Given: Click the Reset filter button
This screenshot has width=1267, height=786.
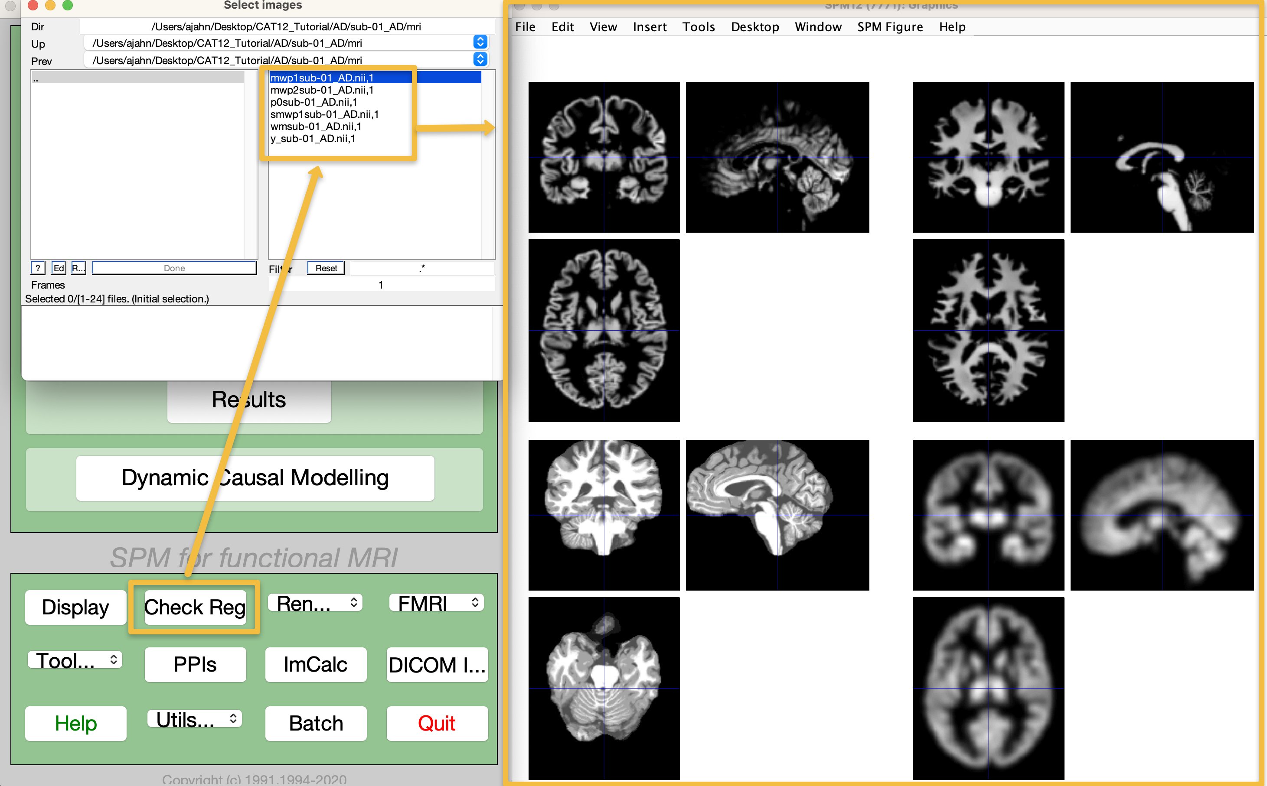Looking at the screenshot, I should pos(326,268).
